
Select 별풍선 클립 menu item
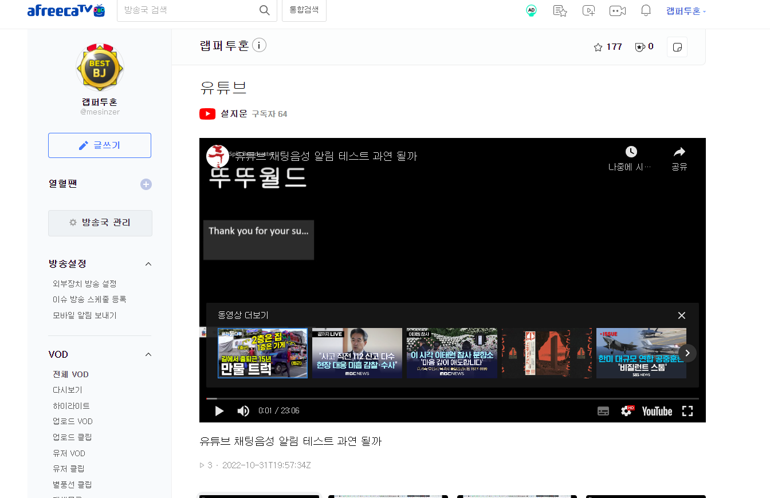point(72,485)
